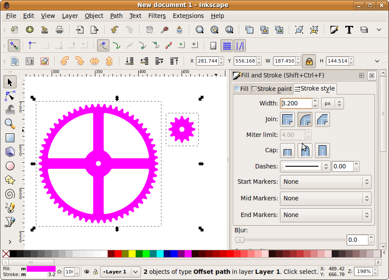Flip selection horizontally
389x280 pixels.
(95, 61)
